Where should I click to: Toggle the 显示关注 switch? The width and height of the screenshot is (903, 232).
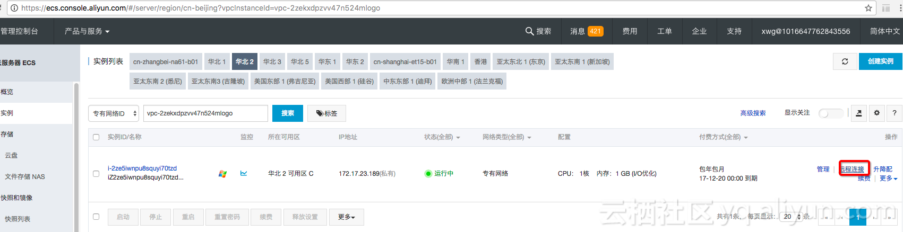(x=831, y=113)
